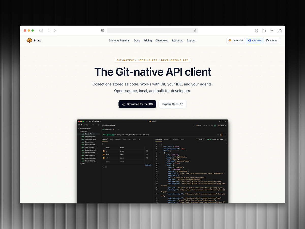Switch to the request Auth tab
Image resolution: width=305 pixels, height=229 pixels.
pos(124,139)
